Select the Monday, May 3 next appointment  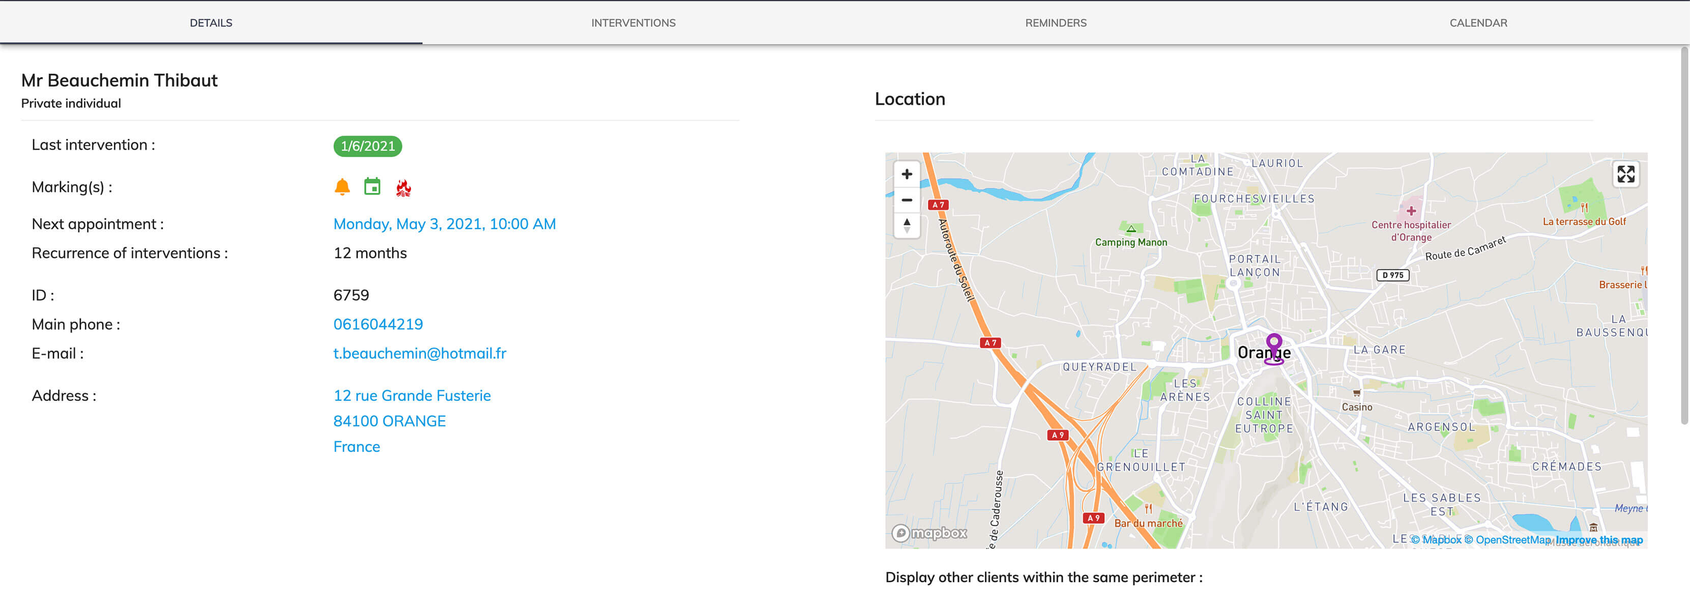[x=444, y=224]
